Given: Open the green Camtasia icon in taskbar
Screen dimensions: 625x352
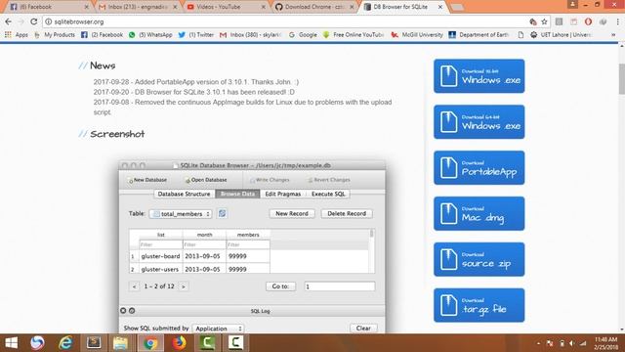Looking at the screenshot, I should coord(207,343).
